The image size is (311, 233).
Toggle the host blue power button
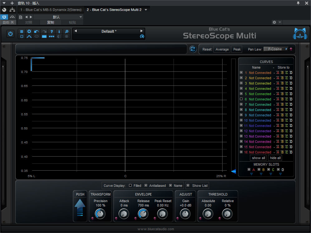4,17
